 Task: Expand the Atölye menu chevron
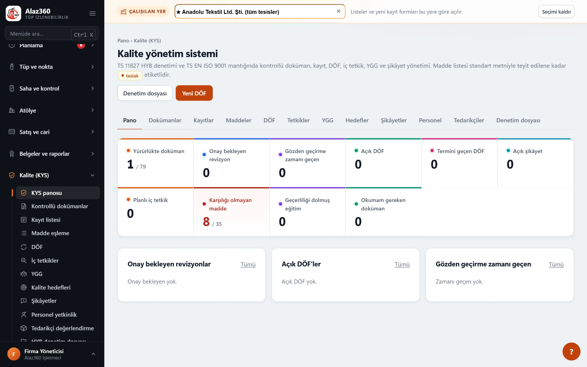pos(93,110)
